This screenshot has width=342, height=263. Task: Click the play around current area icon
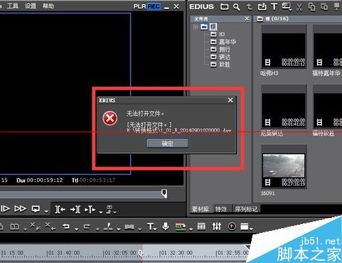click(90, 209)
